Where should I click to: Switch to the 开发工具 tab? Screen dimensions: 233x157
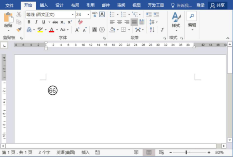[156, 5]
